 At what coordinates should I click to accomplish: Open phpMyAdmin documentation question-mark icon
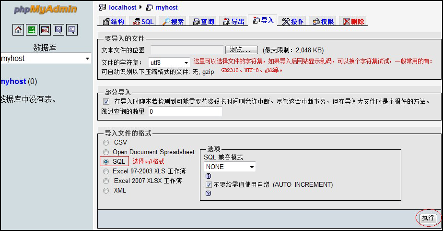pos(58,30)
